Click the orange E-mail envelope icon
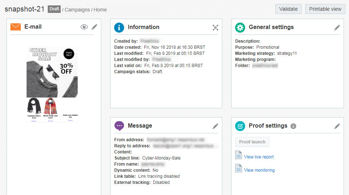Viewport: 349px width, 195px height. click(x=15, y=27)
